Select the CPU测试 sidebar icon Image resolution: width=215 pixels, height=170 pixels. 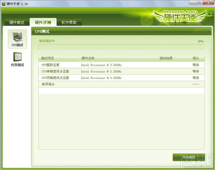(17, 39)
